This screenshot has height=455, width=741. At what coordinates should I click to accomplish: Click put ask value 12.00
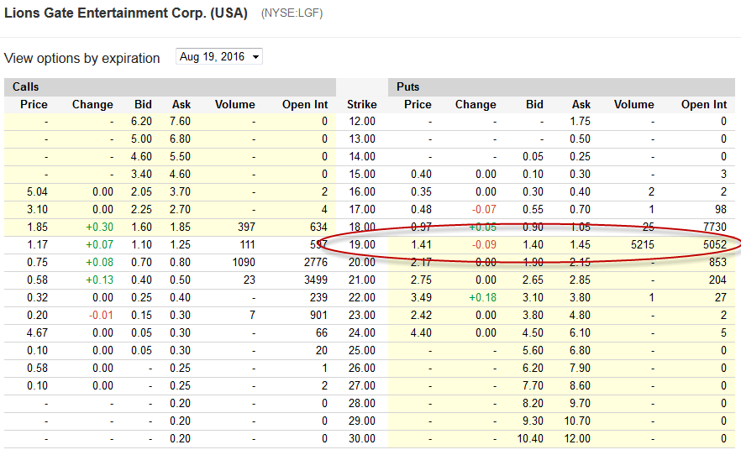pos(577,438)
